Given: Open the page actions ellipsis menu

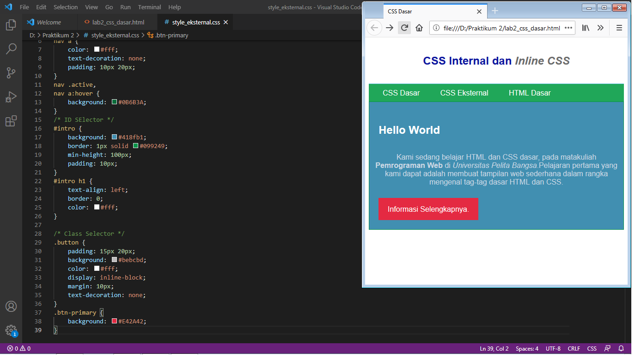Looking at the screenshot, I should pos(568,28).
